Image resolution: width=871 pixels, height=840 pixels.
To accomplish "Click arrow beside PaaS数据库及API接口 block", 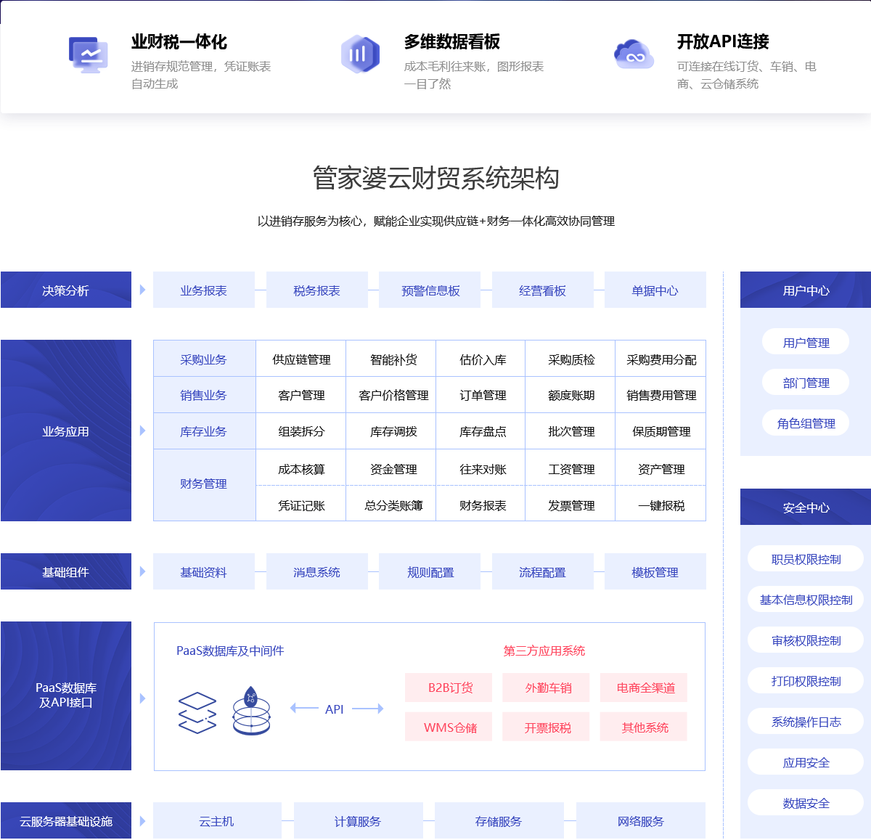I will (x=142, y=698).
